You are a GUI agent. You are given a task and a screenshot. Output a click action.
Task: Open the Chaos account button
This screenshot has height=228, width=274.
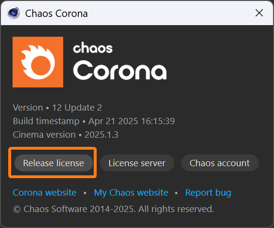pos(220,163)
